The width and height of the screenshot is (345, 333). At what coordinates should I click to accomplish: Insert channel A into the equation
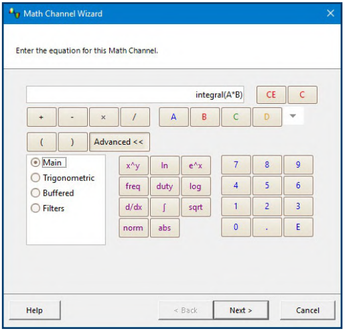point(174,117)
